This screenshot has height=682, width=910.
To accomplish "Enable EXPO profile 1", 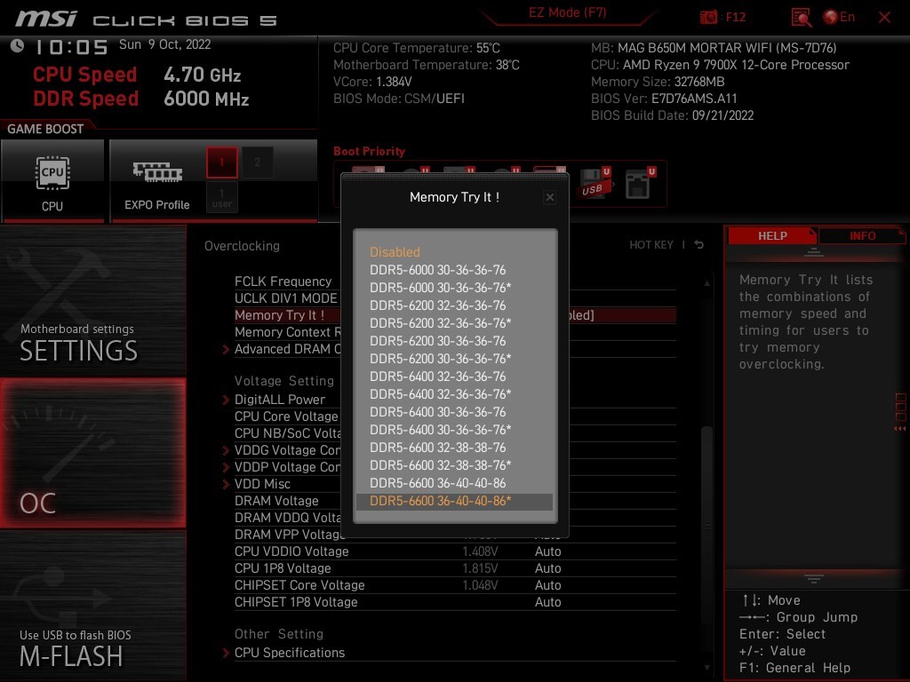I will (x=222, y=163).
